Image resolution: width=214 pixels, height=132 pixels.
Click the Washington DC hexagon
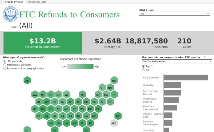[x=118, y=116]
